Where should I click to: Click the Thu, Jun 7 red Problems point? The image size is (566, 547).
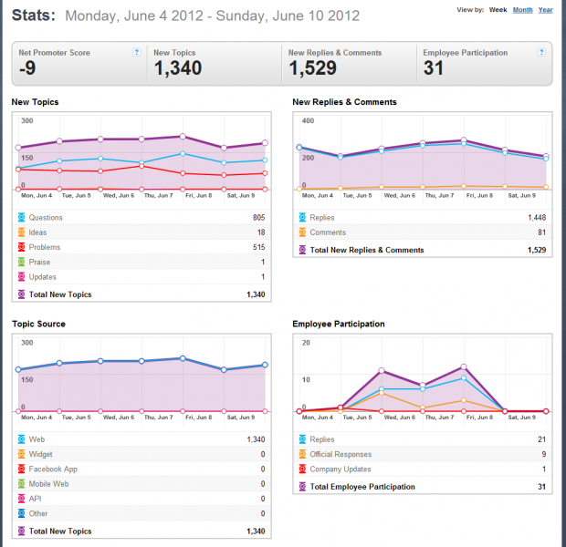coord(141,166)
